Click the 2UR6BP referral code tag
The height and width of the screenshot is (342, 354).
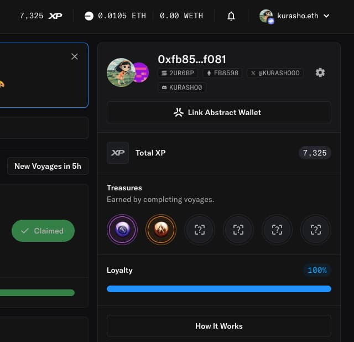click(x=178, y=73)
